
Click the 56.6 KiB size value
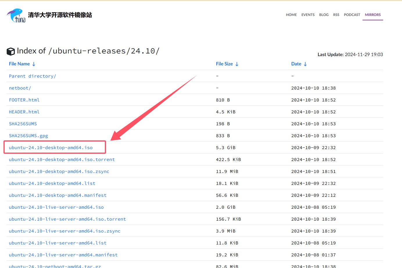tap(227, 195)
